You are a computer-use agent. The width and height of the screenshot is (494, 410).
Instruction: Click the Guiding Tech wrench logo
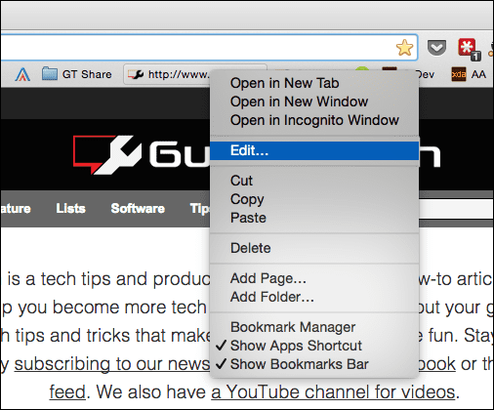(x=107, y=154)
